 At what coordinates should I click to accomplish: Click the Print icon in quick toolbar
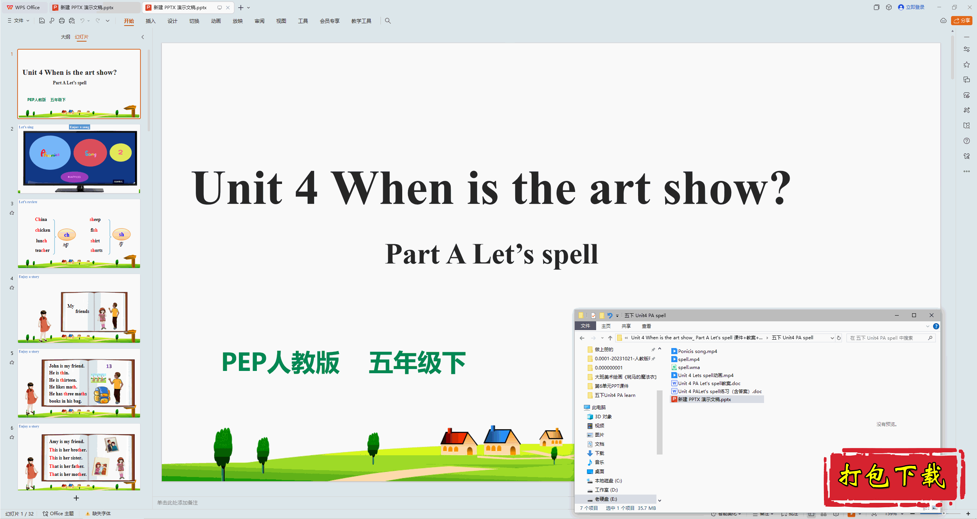click(62, 21)
